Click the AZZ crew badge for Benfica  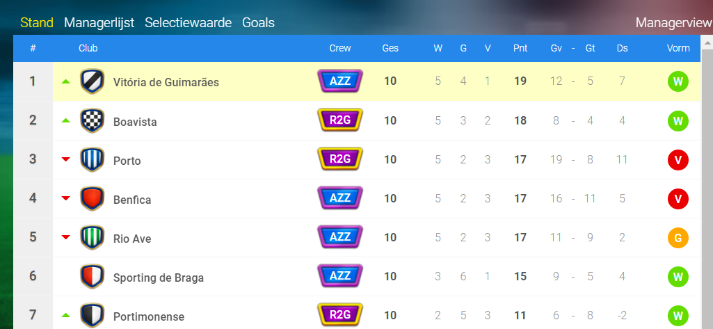339,198
